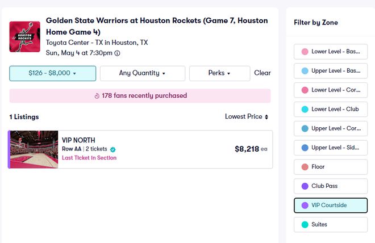
Task: Toggle the Suites zone filter
Action: pos(331,224)
